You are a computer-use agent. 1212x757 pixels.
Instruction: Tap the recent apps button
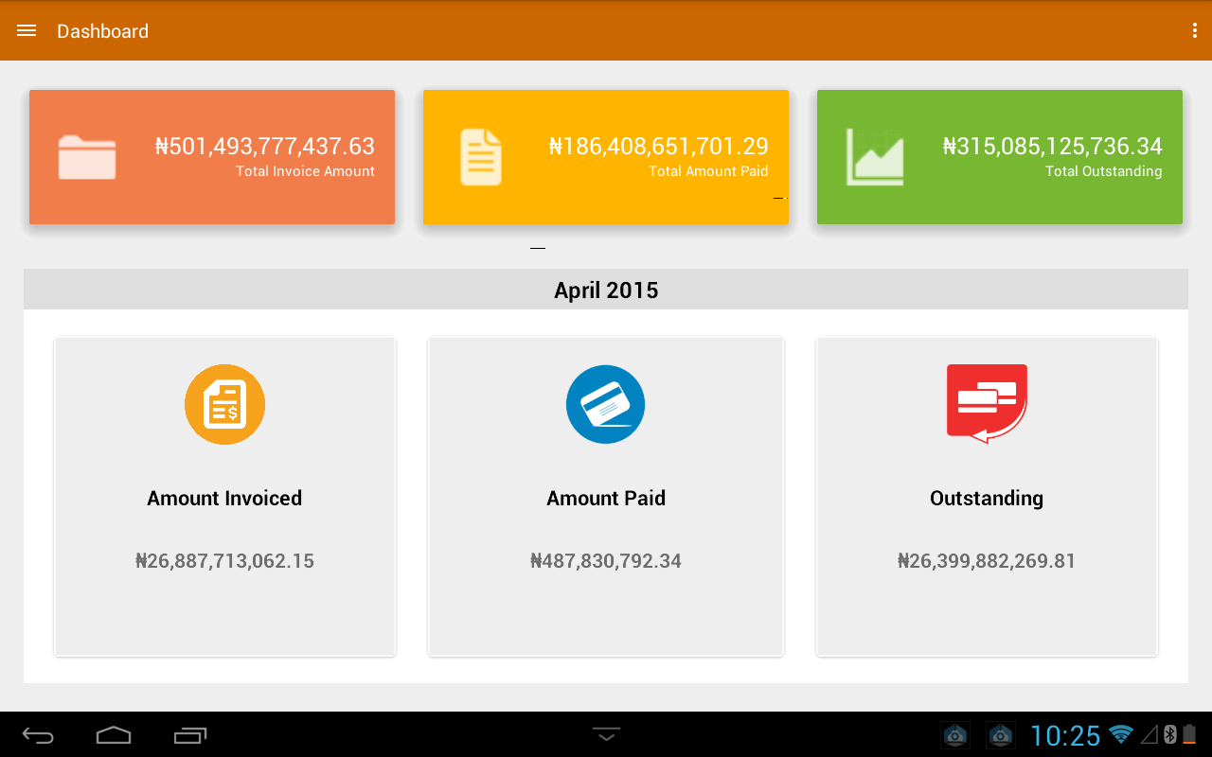(190, 735)
